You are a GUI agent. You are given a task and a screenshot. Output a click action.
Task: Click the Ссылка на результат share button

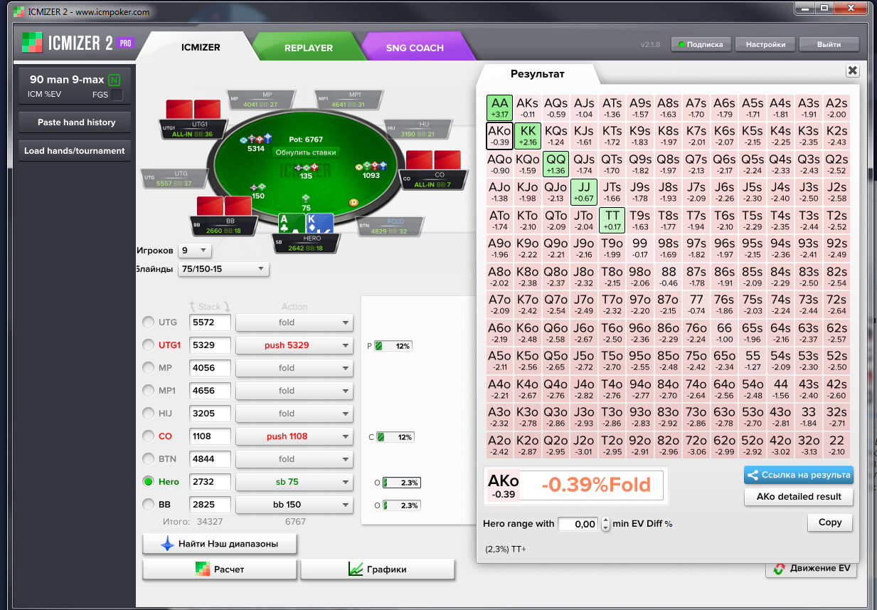click(798, 475)
